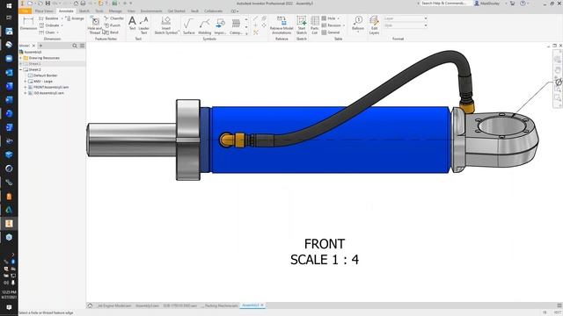Image resolution: width=563 pixels, height=316 pixels.
Task: Select the Hole and Thread note tool
Action: [x=95, y=25]
